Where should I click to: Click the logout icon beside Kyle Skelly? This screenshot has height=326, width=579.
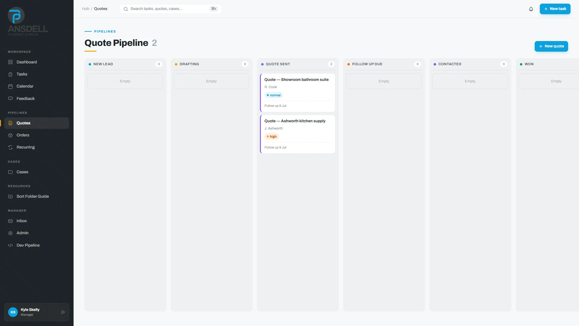(63, 312)
